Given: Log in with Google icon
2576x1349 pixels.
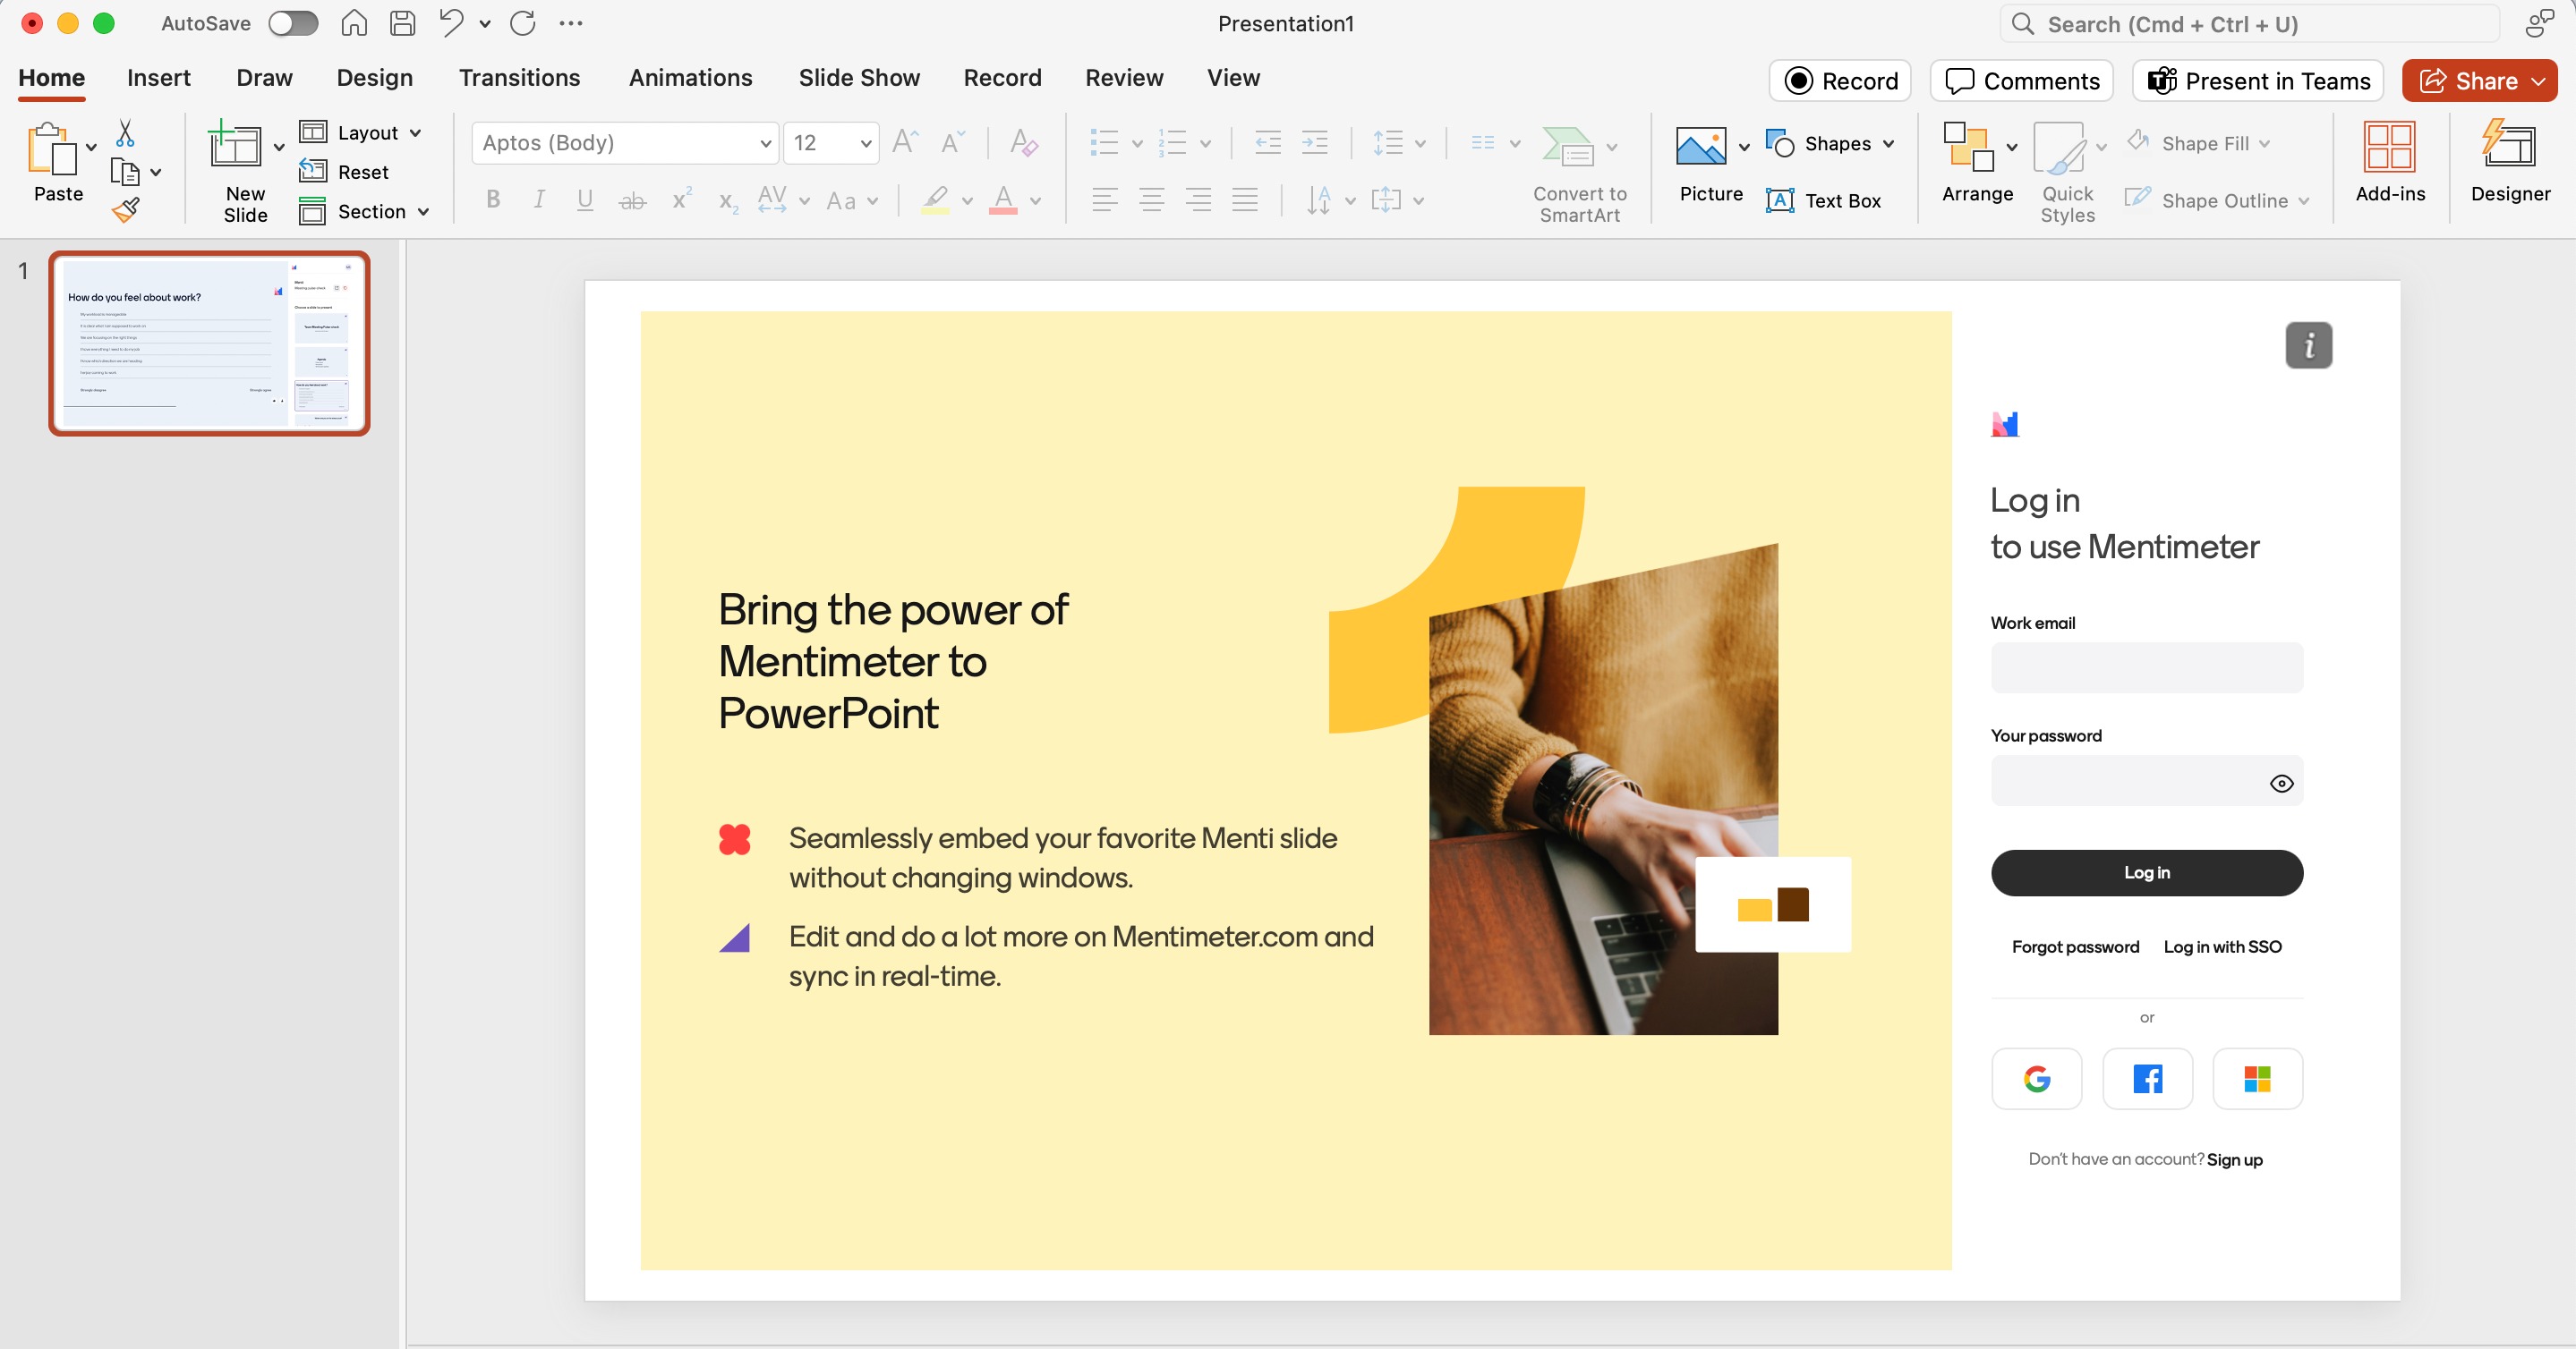Looking at the screenshot, I should tap(2036, 1079).
